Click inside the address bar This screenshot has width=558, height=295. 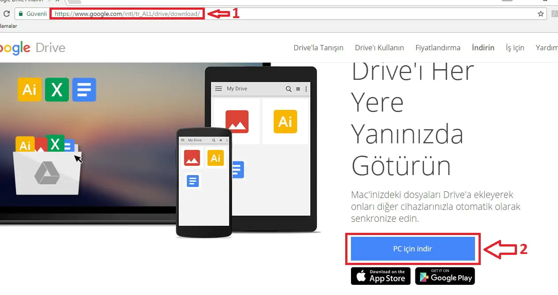127,13
